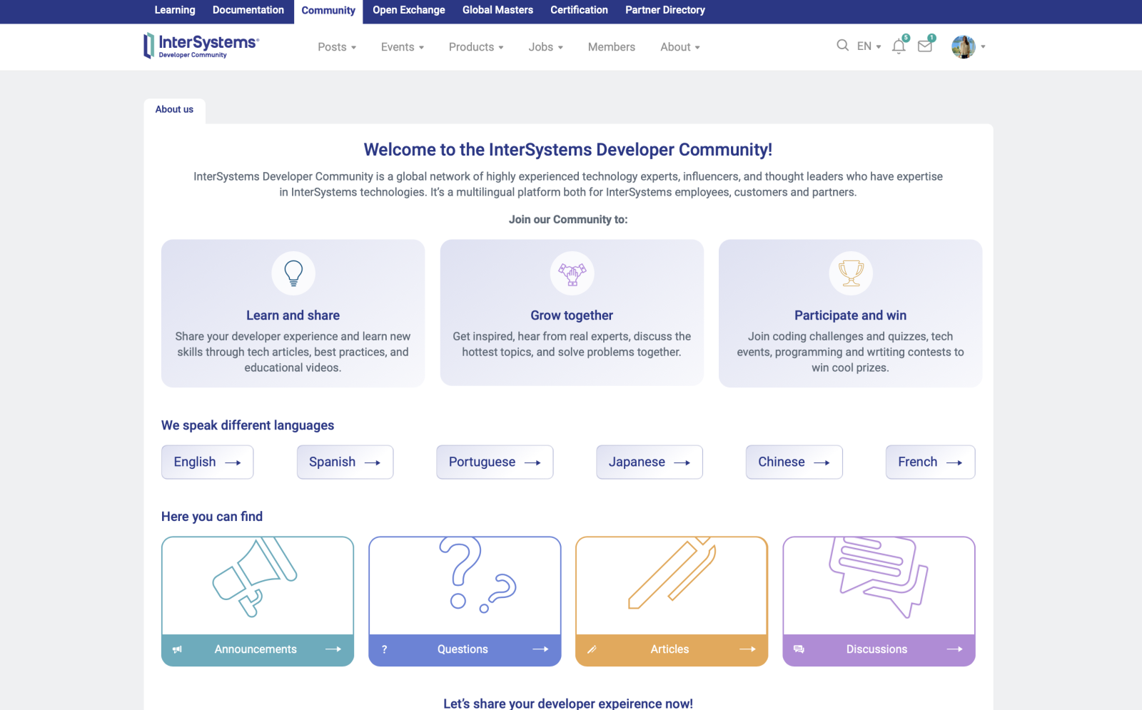Click the small question mark icon on Questions bar
Screen dimensions: 1142x710
click(384, 649)
